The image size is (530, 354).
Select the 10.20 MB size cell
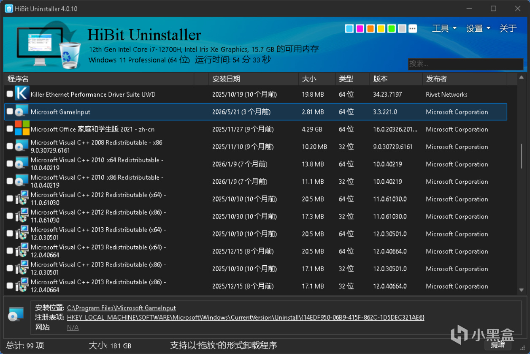point(314,147)
